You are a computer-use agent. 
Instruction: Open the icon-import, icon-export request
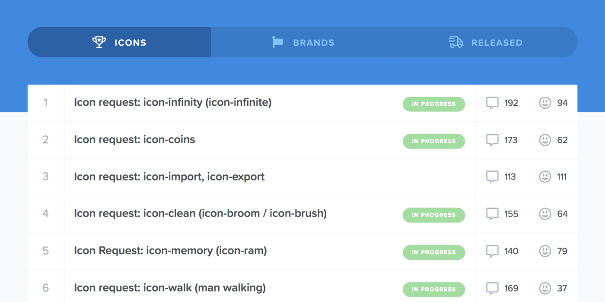point(169,176)
